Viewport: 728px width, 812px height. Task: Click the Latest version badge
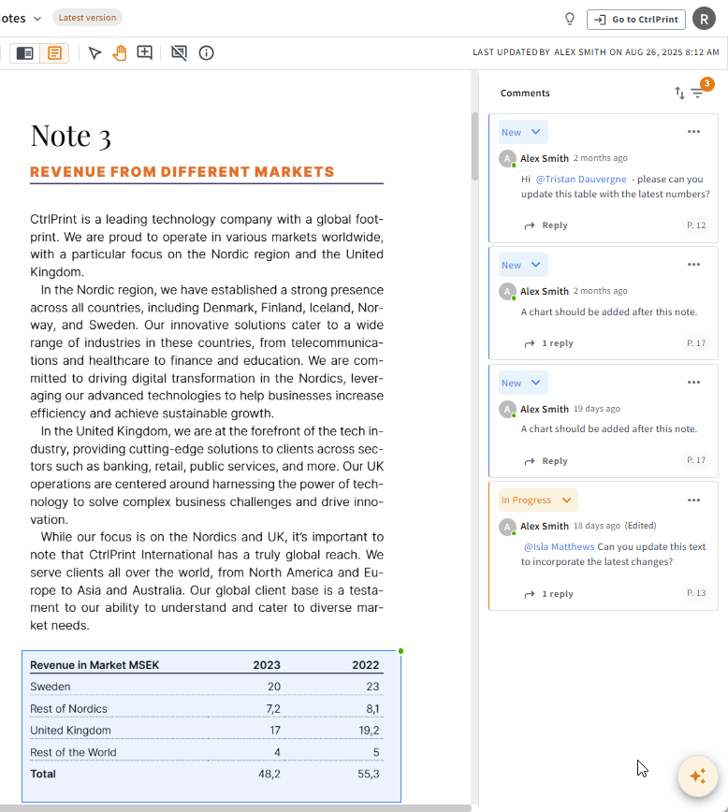point(87,18)
